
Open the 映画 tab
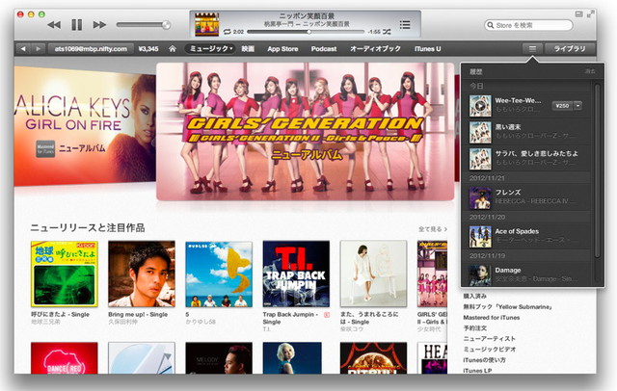pos(248,49)
